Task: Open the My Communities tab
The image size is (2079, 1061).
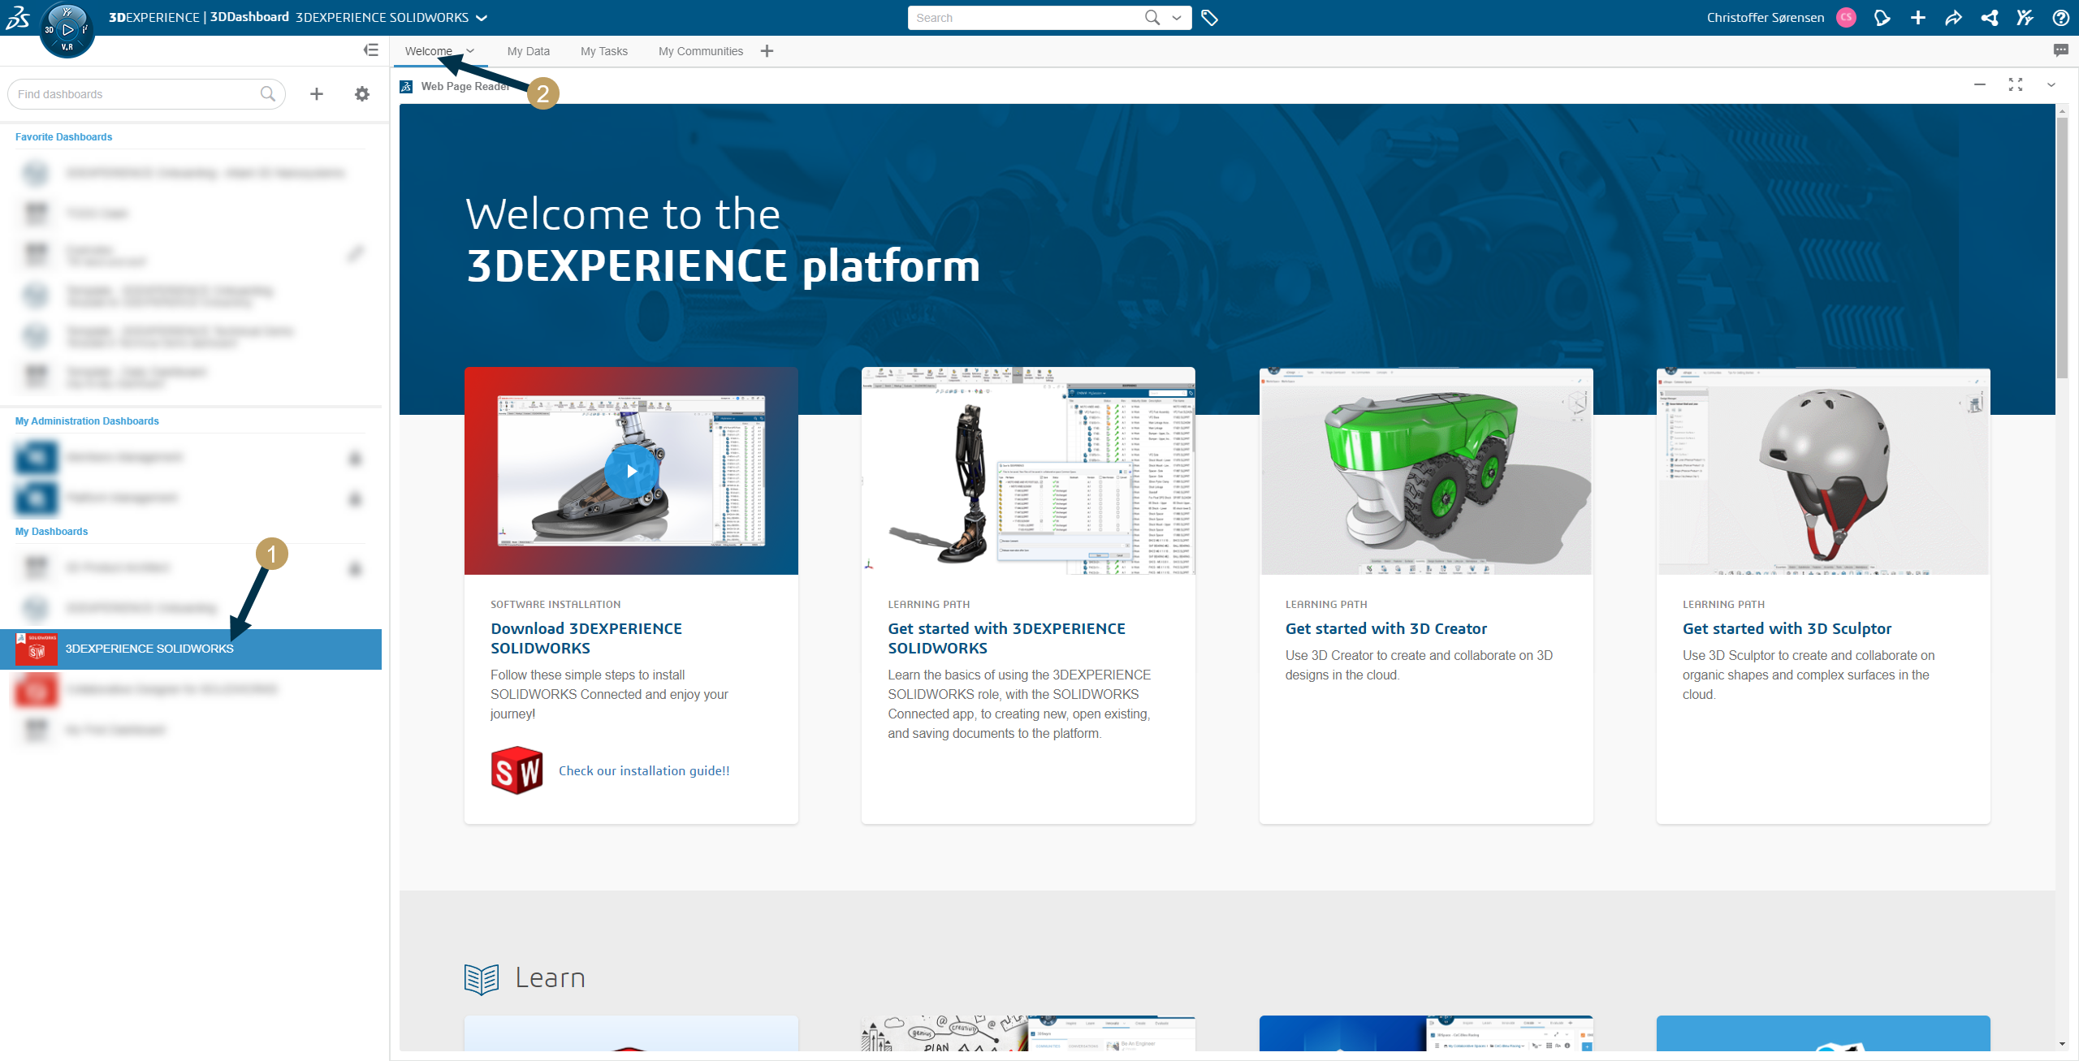Action: pyautogui.click(x=700, y=51)
